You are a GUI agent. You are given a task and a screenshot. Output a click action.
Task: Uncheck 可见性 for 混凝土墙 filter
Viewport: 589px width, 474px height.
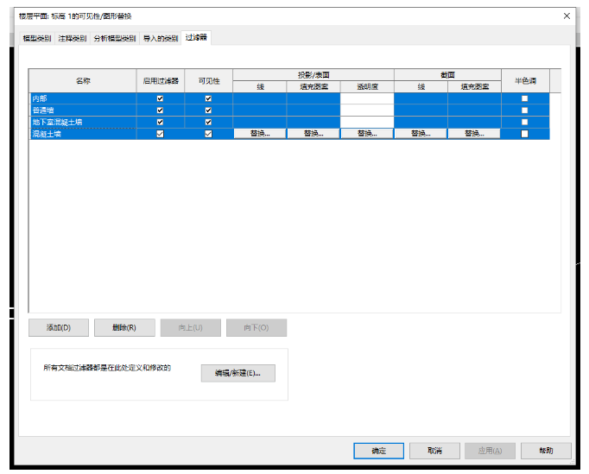click(208, 134)
